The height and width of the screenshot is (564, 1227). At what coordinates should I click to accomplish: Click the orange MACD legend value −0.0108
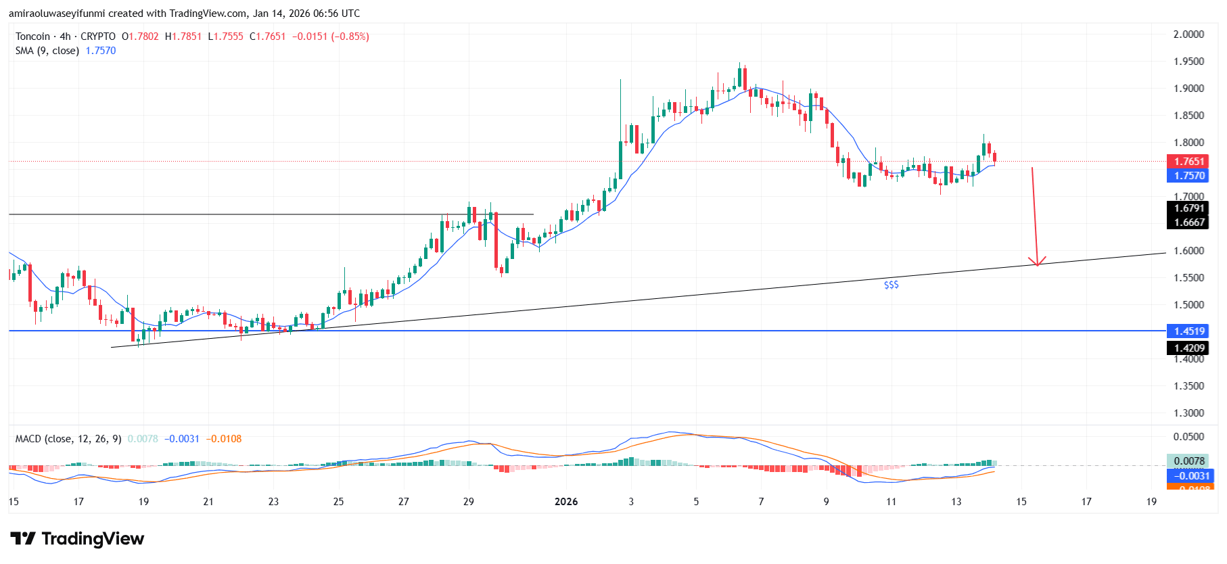coord(224,439)
